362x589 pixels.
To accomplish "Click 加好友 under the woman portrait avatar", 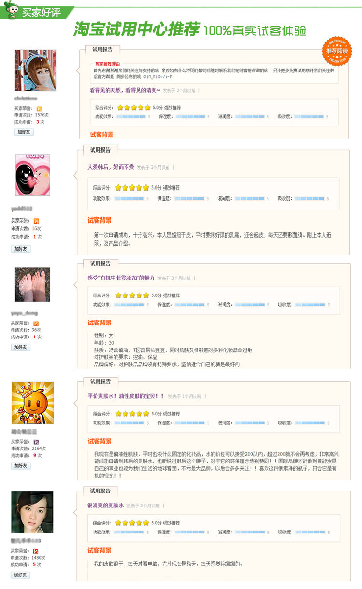I will (20, 575).
